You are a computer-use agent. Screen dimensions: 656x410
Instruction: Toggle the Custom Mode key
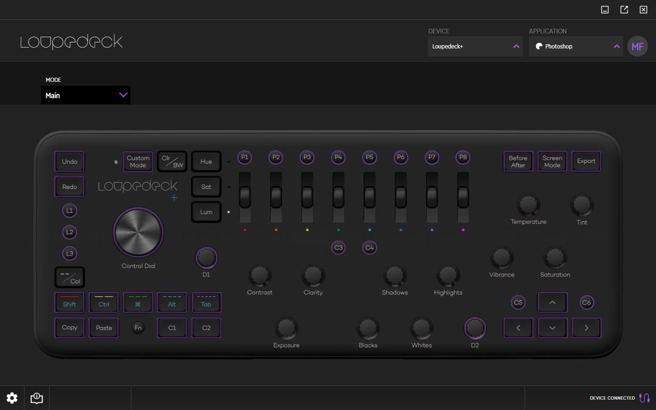click(138, 161)
